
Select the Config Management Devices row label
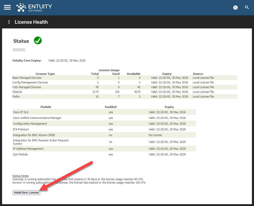click(x=30, y=82)
